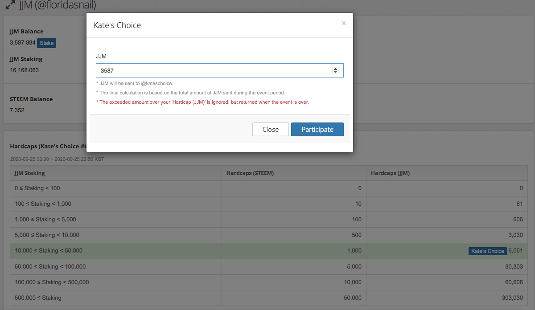535x310 pixels.
Task: Select highlighted row '10,000 ≤ Staking < 50,000'
Action: 269,251
